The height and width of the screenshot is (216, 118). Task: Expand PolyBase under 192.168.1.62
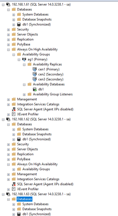coord(9,159)
